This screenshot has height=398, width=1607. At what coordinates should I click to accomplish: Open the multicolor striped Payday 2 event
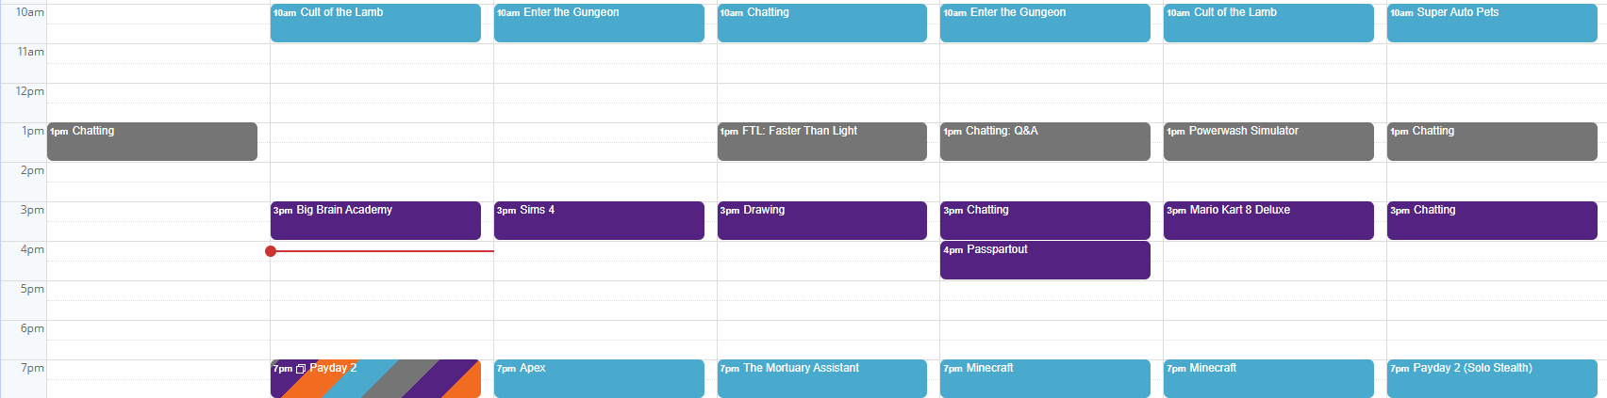375,378
